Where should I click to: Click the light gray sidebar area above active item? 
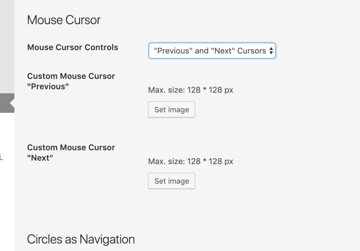tap(7, 47)
